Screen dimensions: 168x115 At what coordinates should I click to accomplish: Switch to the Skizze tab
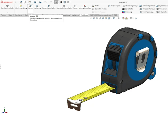click(x=10, y=15)
